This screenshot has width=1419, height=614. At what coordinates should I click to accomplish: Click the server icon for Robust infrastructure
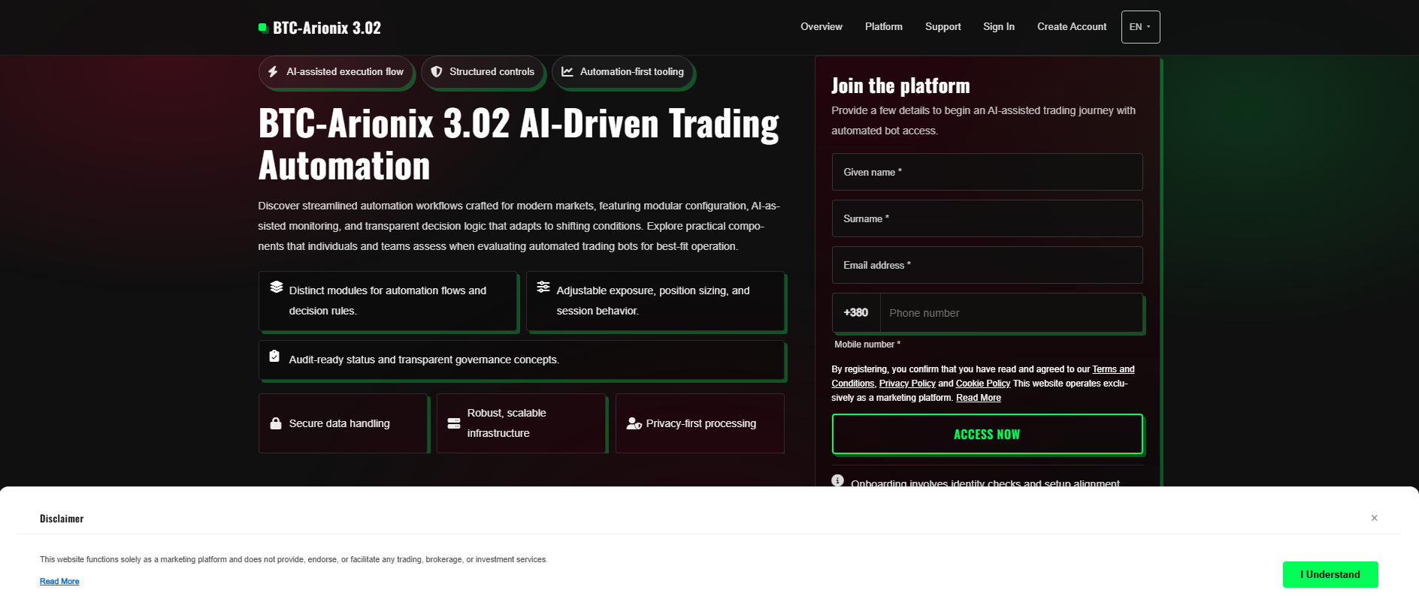[x=454, y=423]
